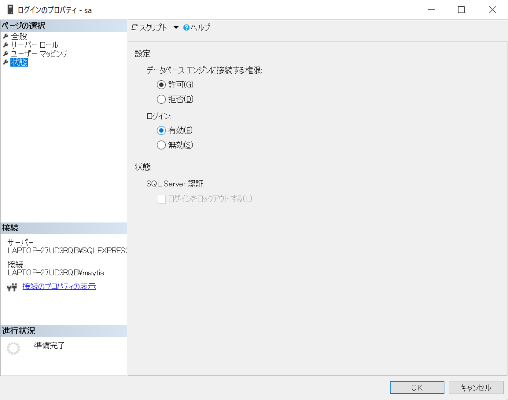Click wrench icon beside サーバー ロール

(x=6, y=45)
